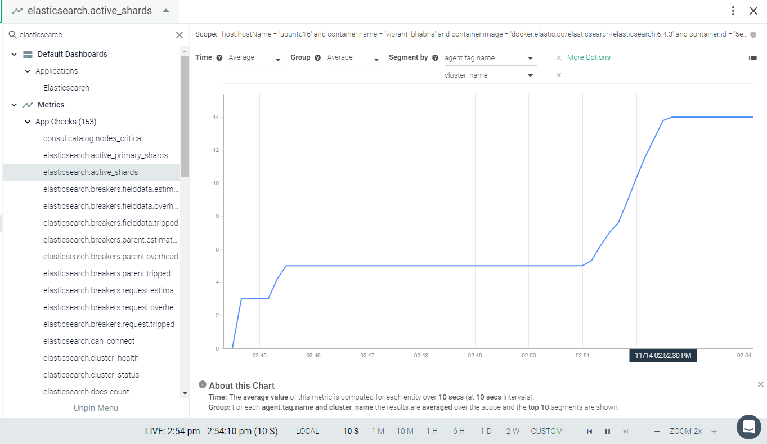The image size is (767, 444).
Task: Click the metric search input field
Action: pos(95,35)
